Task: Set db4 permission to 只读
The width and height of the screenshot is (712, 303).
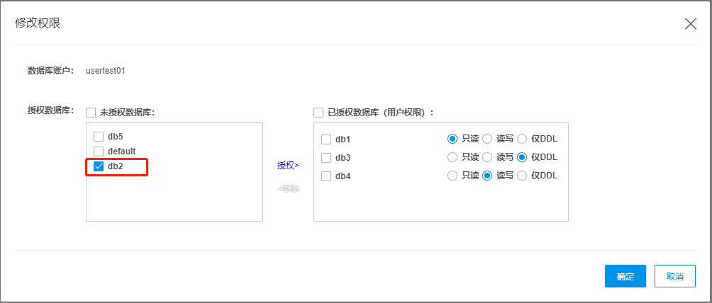Action: (452, 176)
